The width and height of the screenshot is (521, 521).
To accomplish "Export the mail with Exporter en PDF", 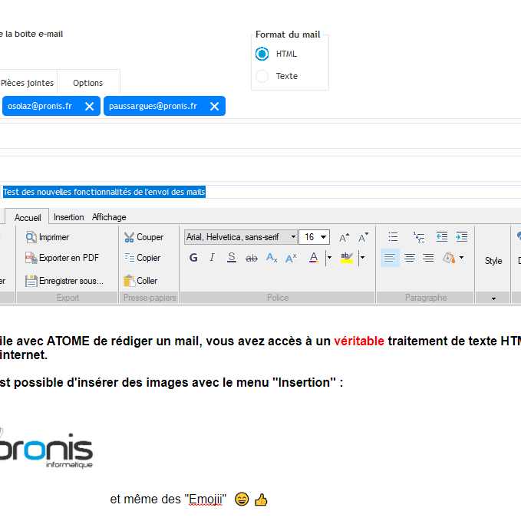I will 61,258.
